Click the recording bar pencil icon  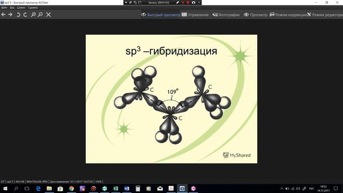point(177,2)
